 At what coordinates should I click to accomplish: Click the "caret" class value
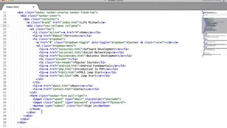159,43
